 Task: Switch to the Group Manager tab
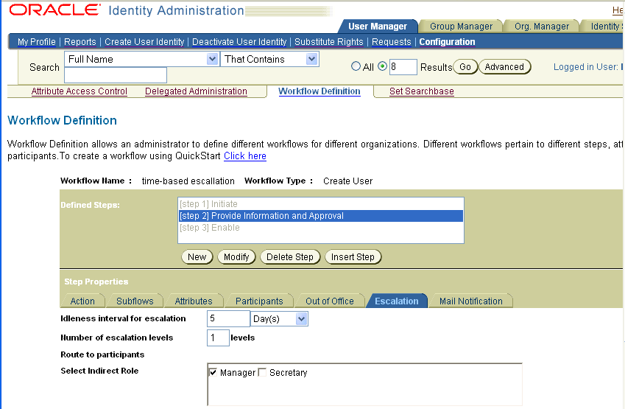[461, 27]
